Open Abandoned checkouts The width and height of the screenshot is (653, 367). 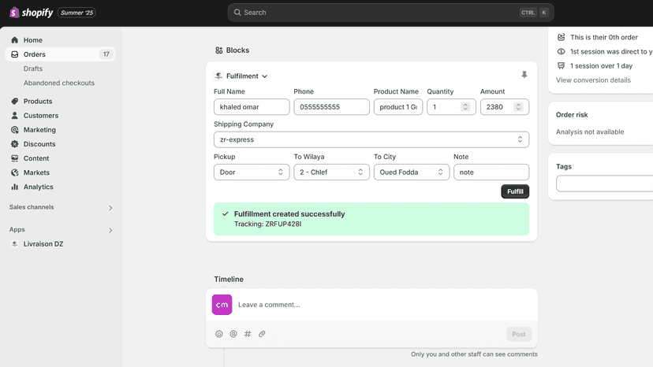click(x=58, y=83)
